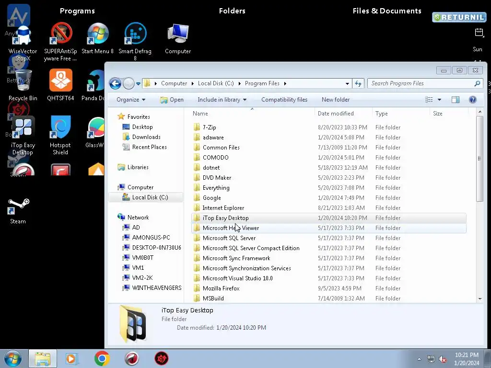Launch SUPERAntiSpyware Free desktop icon
The image size is (491, 368).
(60, 42)
